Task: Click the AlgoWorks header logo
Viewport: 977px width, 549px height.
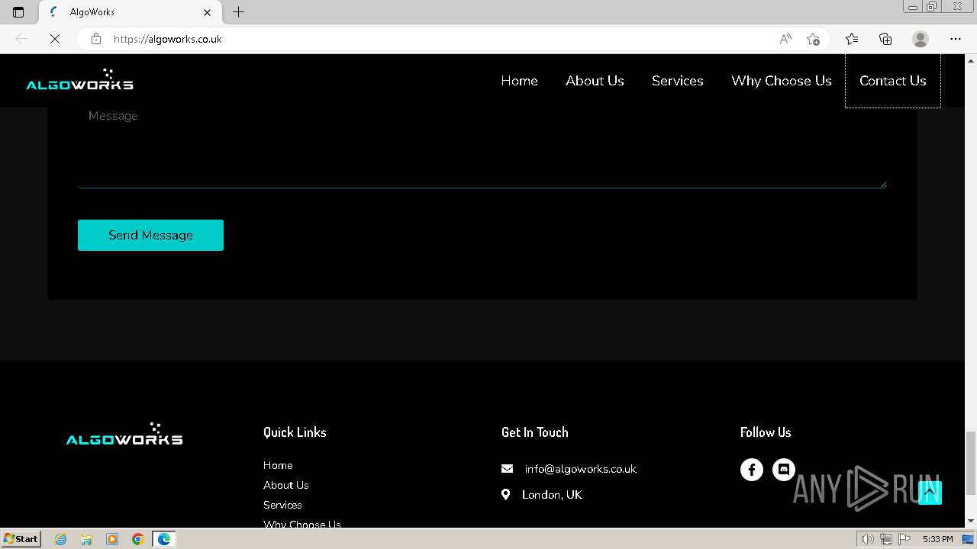Action: coord(79,79)
